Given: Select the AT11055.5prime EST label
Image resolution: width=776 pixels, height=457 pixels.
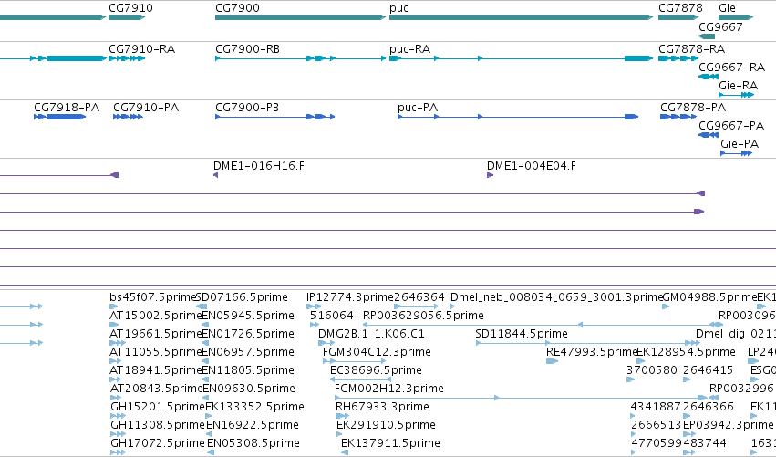Looking at the screenshot, I should 156,352.
